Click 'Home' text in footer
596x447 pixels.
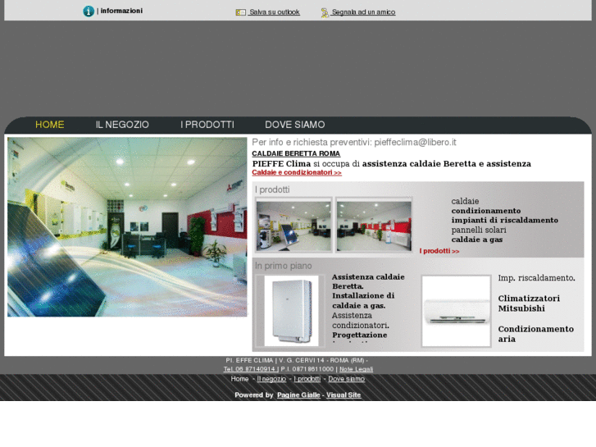pyautogui.click(x=239, y=379)
